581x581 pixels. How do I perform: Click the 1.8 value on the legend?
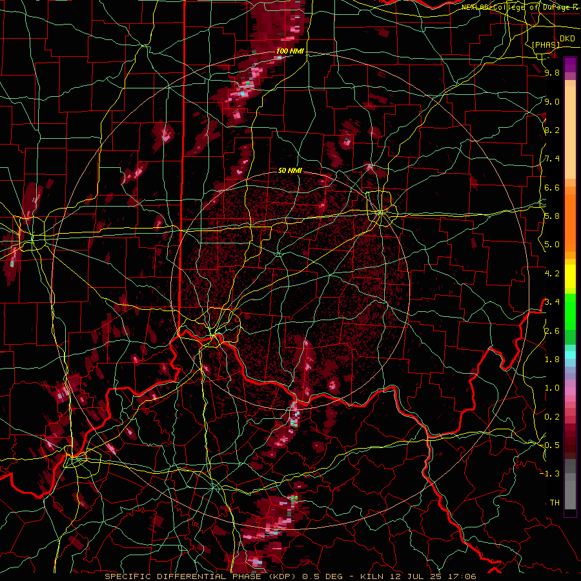point(552,360)
